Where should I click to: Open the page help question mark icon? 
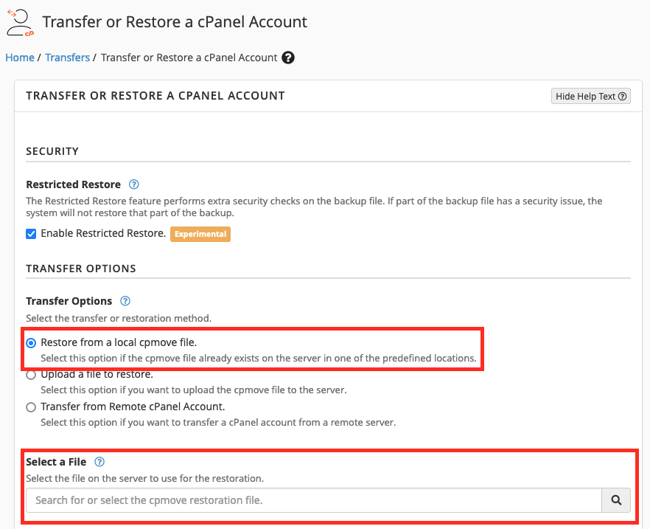[288, 58]
